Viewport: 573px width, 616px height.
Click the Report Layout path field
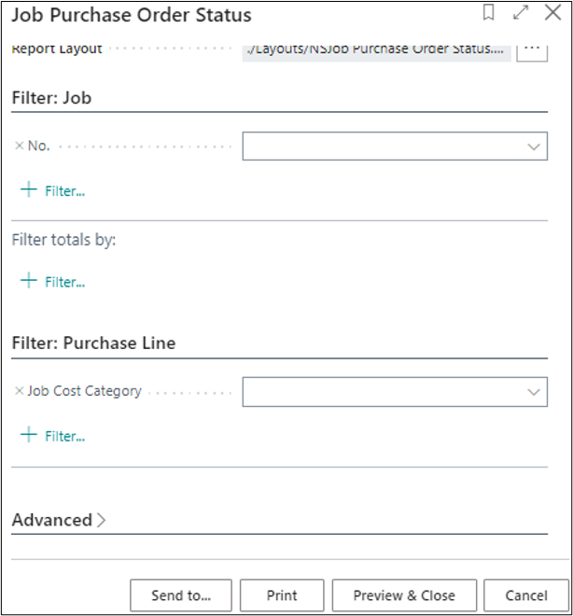coord(376,49)
